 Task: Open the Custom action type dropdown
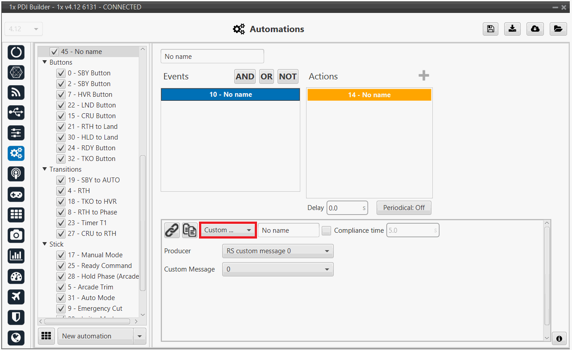[228, 230]
